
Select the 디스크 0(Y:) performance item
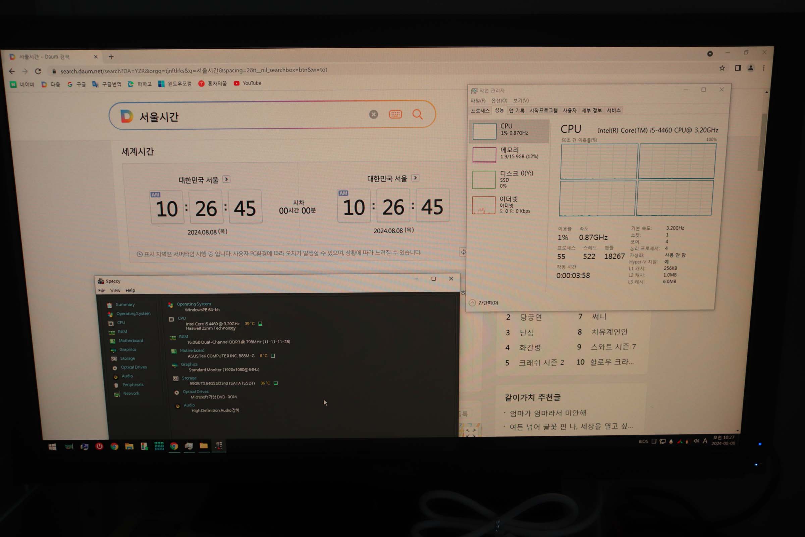pos(509,179)
